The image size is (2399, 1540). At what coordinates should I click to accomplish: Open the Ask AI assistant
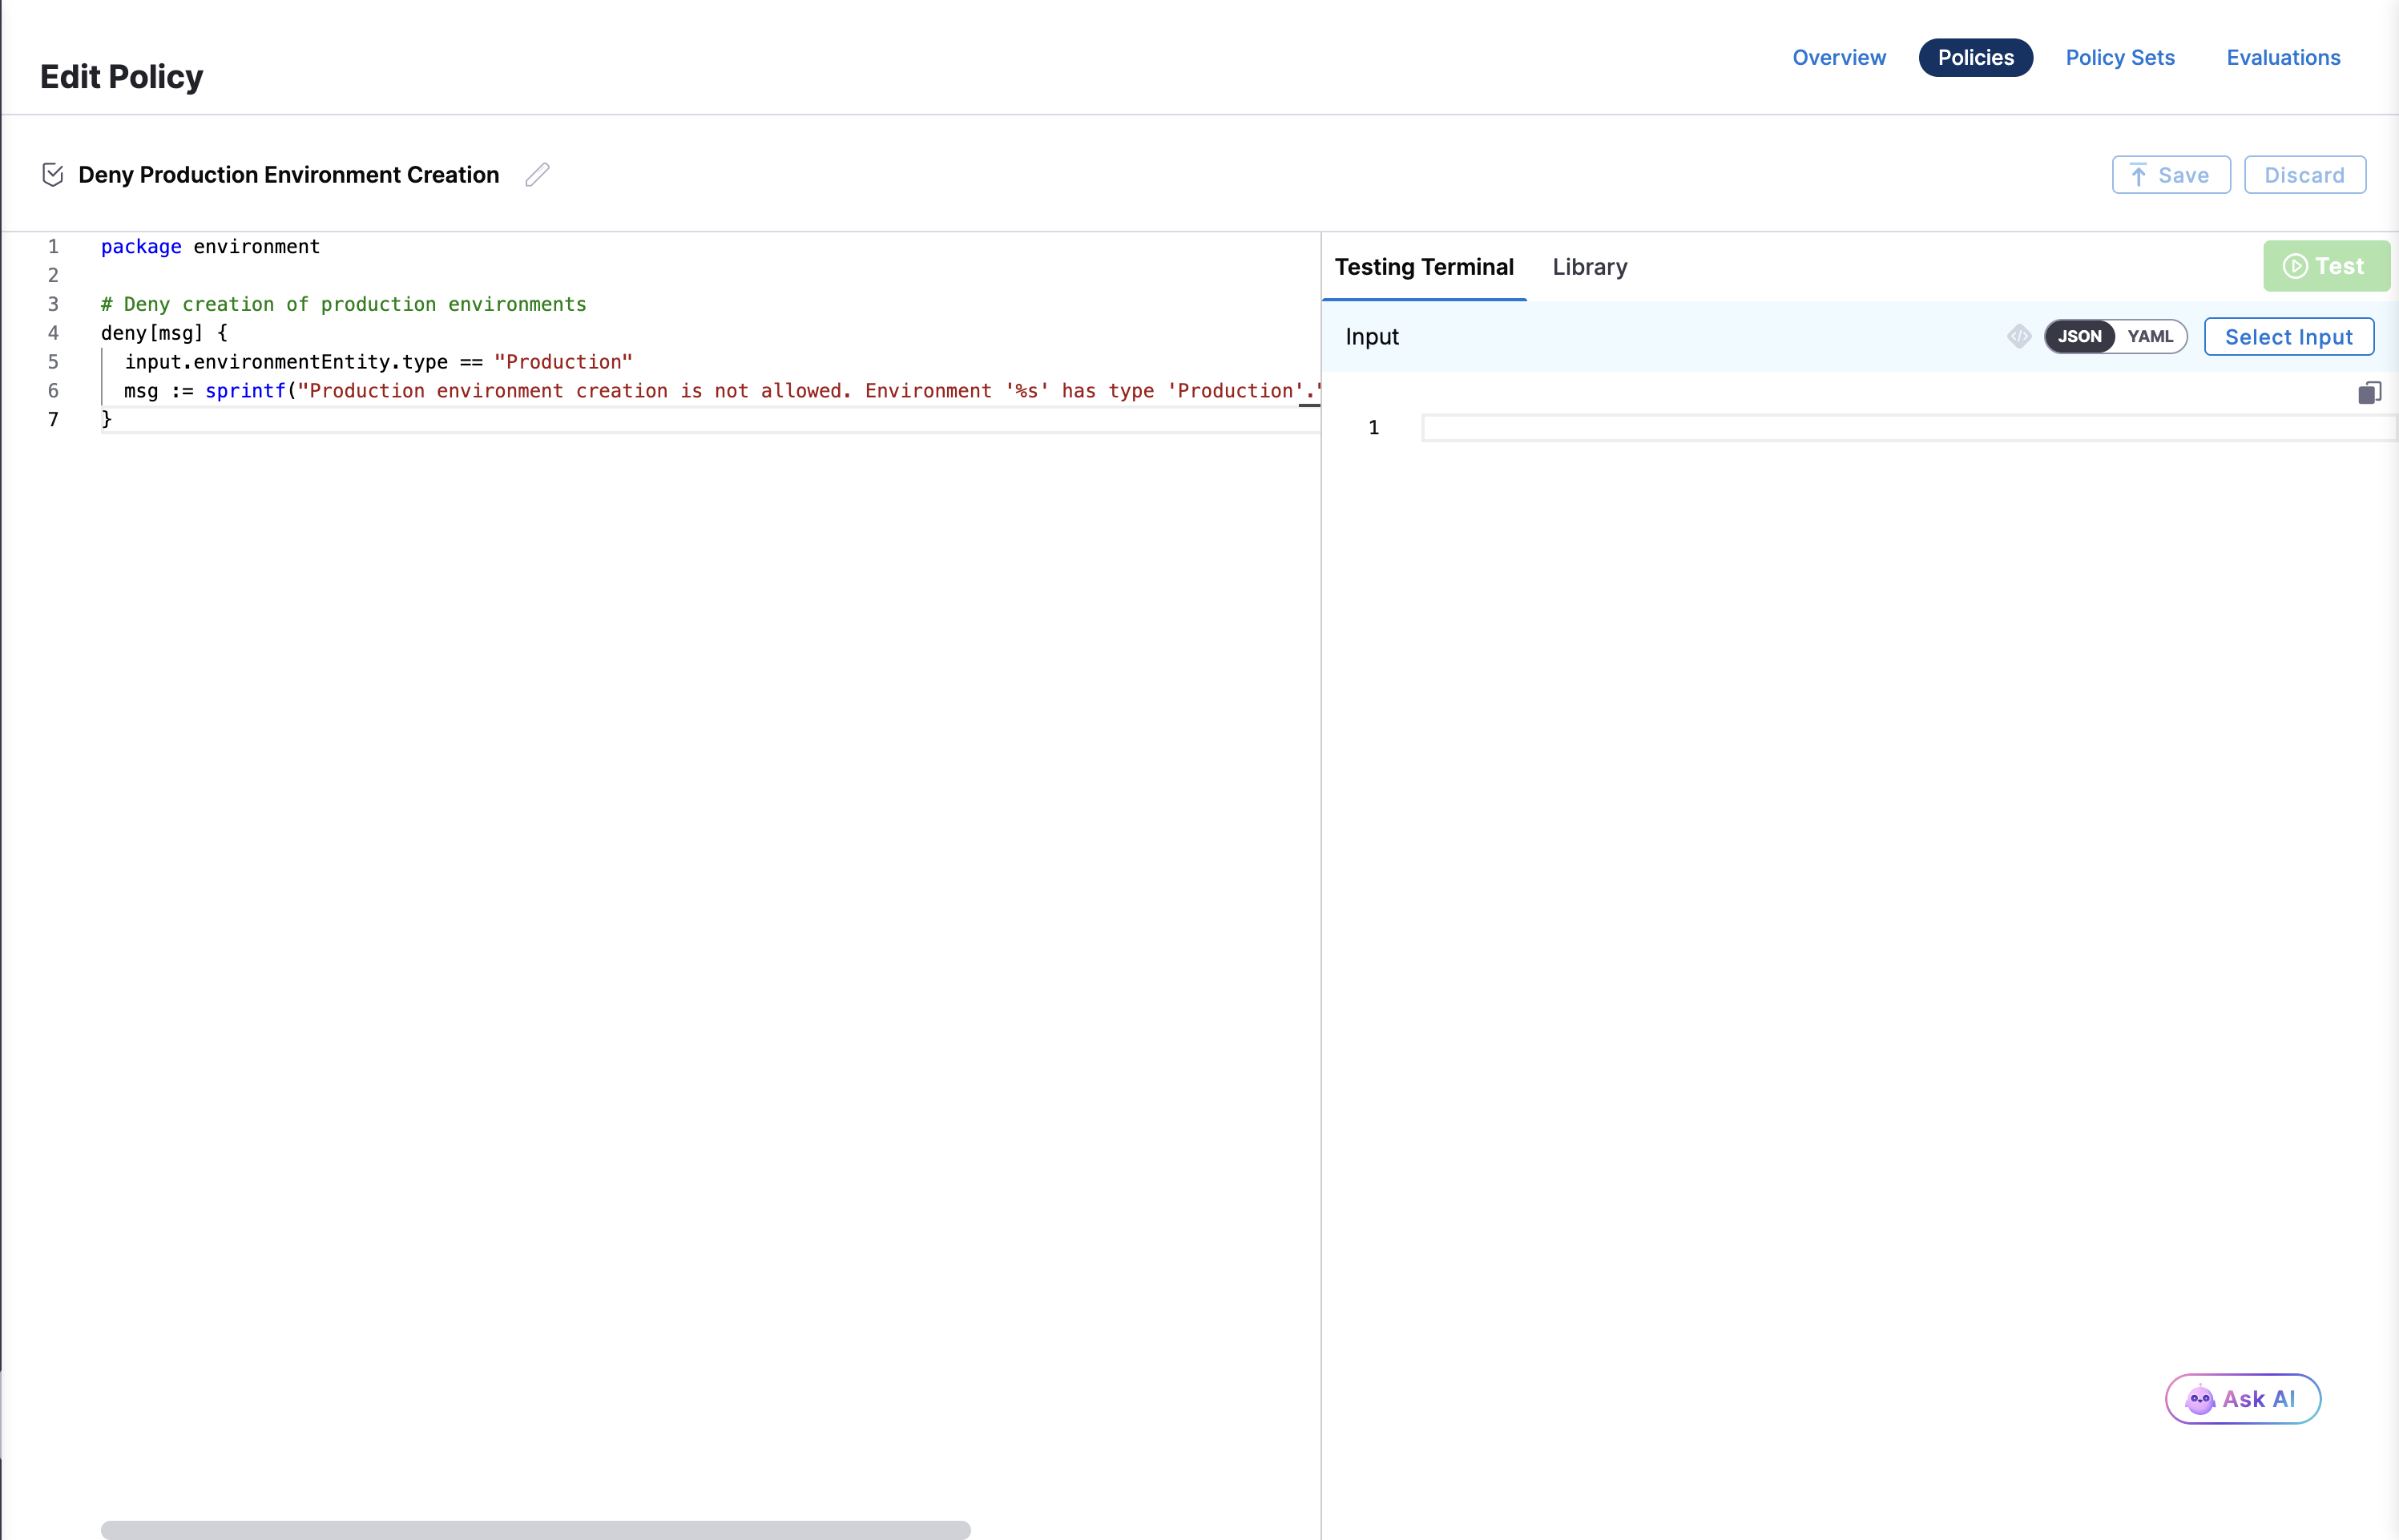[2242, 1399]
